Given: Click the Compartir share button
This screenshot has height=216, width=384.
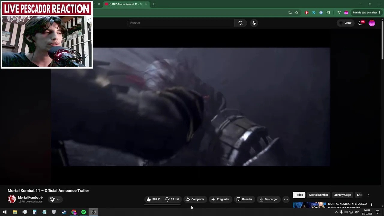Looking at the screenshot, I should coord(195,199).
